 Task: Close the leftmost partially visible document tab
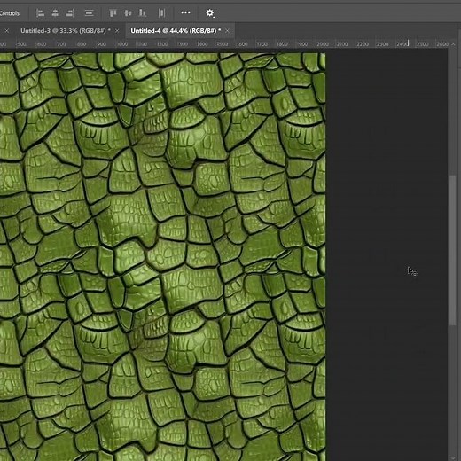(7, 31)
